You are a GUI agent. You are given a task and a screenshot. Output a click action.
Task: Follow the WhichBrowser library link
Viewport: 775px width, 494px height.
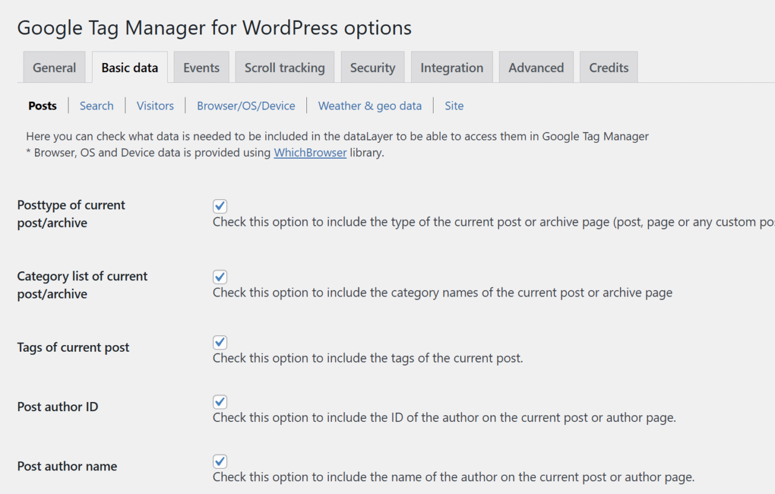(310, 153)
